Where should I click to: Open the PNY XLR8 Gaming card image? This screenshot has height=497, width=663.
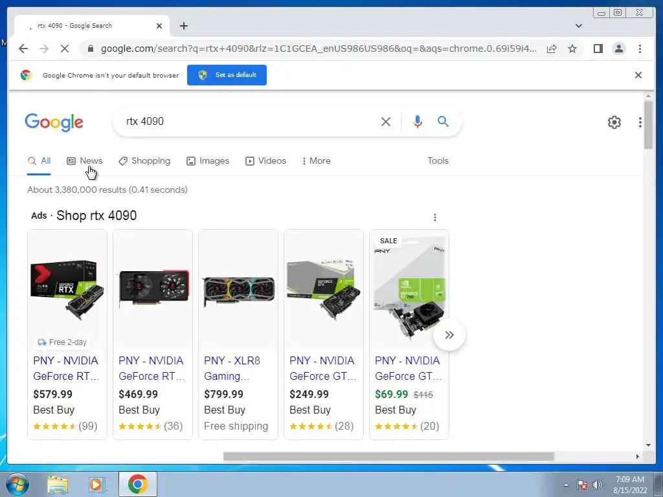point(238,289)
